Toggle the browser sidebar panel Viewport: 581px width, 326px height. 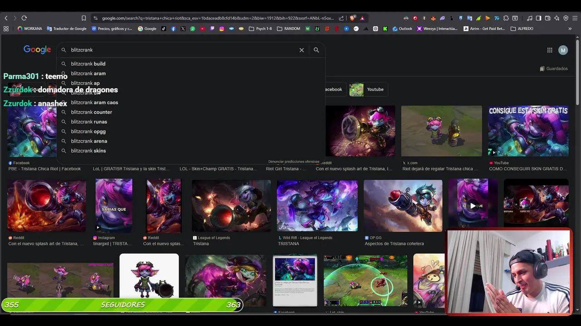click(x=538, y=18)
